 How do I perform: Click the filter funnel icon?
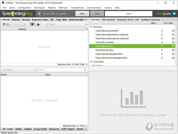4,24
